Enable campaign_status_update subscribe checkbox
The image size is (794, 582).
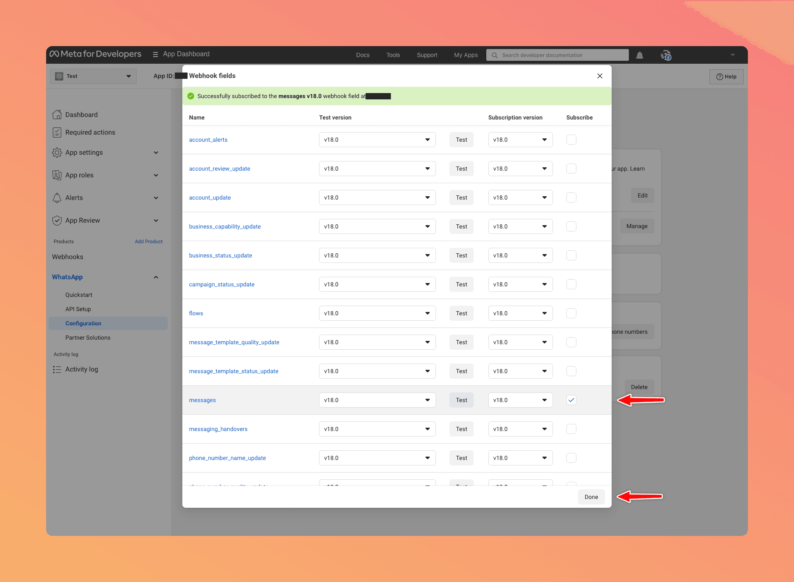(x=571, y=284)
